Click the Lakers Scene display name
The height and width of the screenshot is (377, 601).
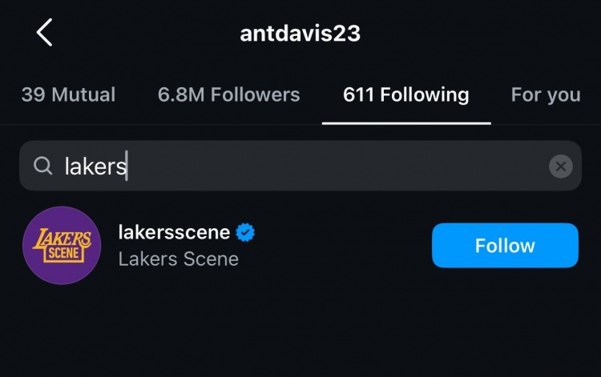click(178, 259)
